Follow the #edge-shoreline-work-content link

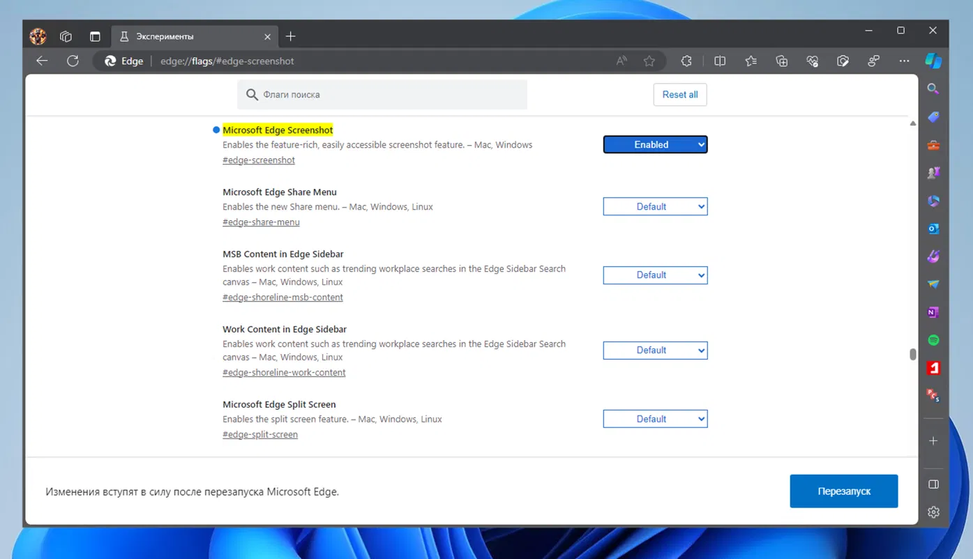tap(284, 373)
